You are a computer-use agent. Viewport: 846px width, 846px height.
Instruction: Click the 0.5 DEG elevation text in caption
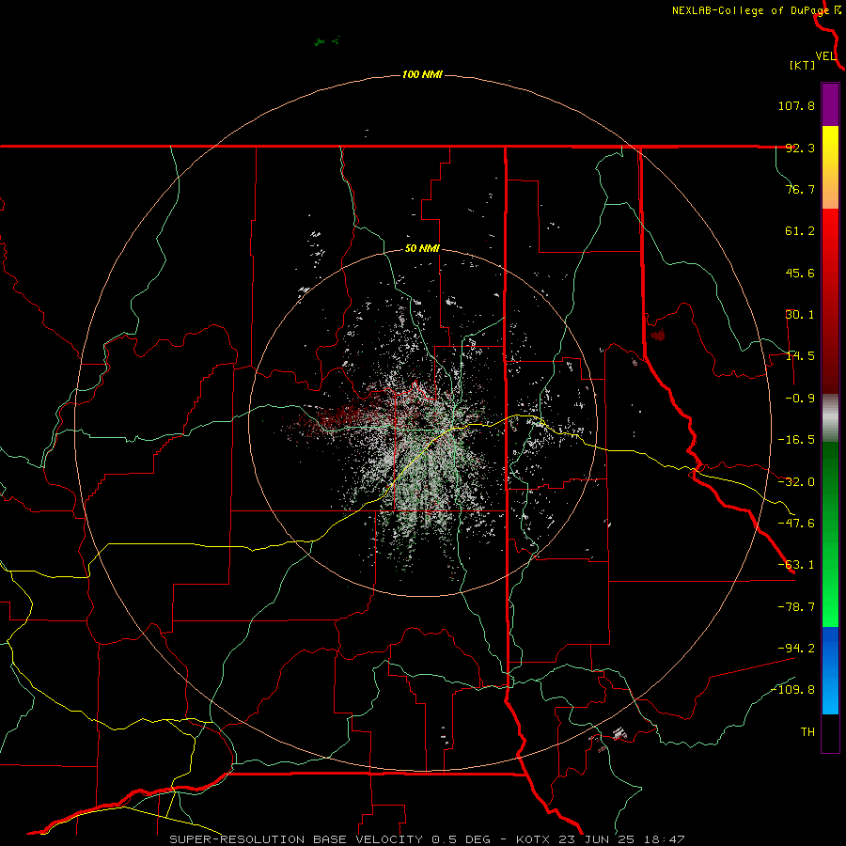pyautogui.click(x=461, y=839)
